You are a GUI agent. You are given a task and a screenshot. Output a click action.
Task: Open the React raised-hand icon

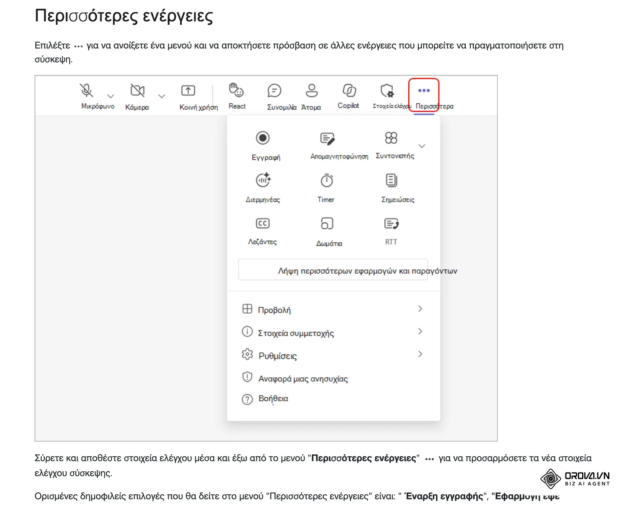click(236, 90)
